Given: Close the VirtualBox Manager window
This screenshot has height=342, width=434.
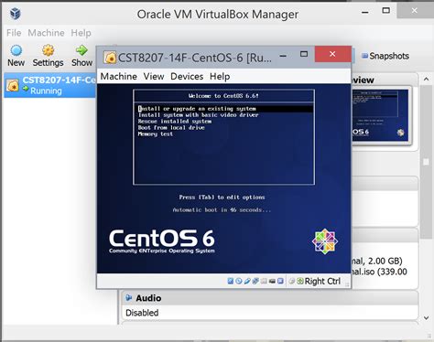Looking at the screenshot, I should pyautogui.click(x=415, y=10).
